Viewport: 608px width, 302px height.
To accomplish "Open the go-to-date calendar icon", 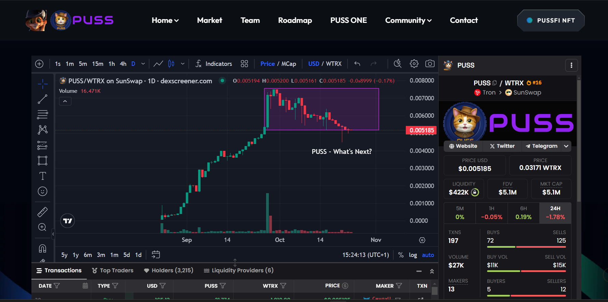I will pos(156,255).
